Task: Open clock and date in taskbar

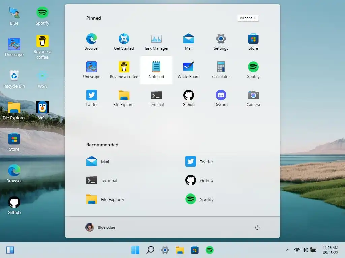Action: click(330, 250)
